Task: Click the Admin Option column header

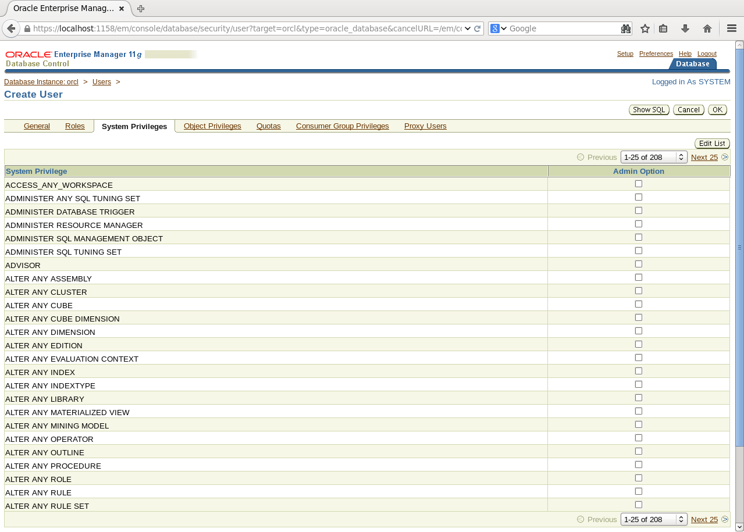Action: (x=639, y=171)
